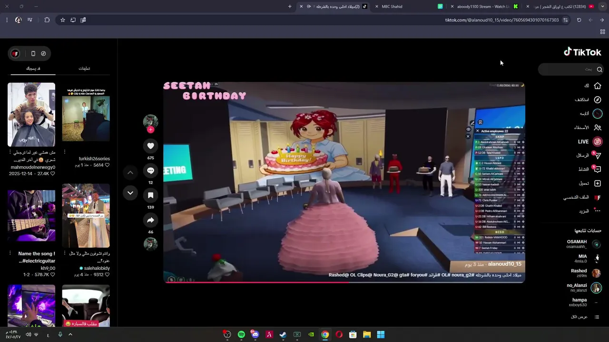
Task: Open Activity notifications icon
Action: (x=598, y=169)
